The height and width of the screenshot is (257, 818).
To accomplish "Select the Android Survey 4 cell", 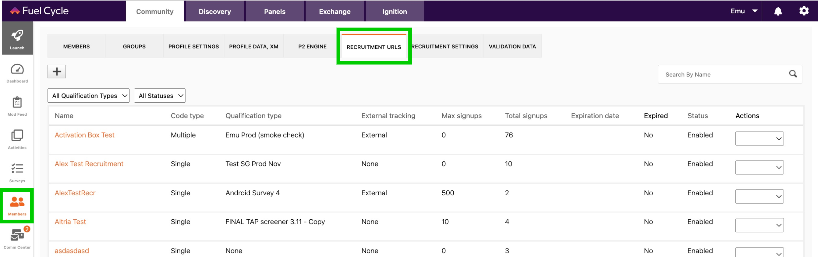I will coord(253,193).
